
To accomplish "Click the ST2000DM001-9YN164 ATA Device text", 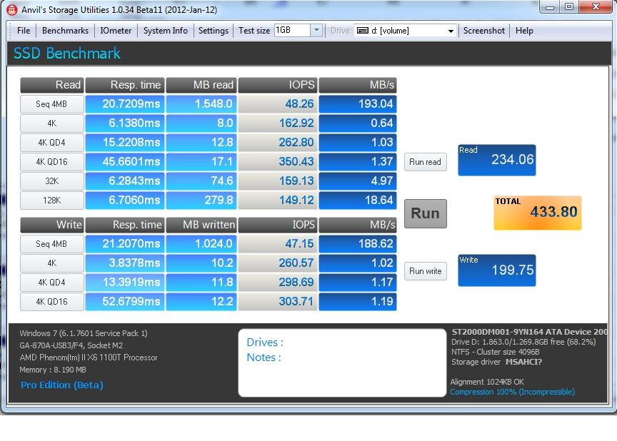I will 530,332.
